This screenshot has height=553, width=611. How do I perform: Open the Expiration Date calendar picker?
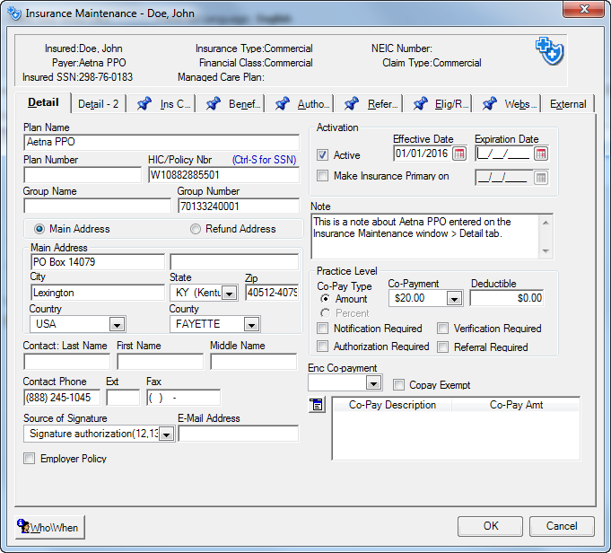point(541,154)
